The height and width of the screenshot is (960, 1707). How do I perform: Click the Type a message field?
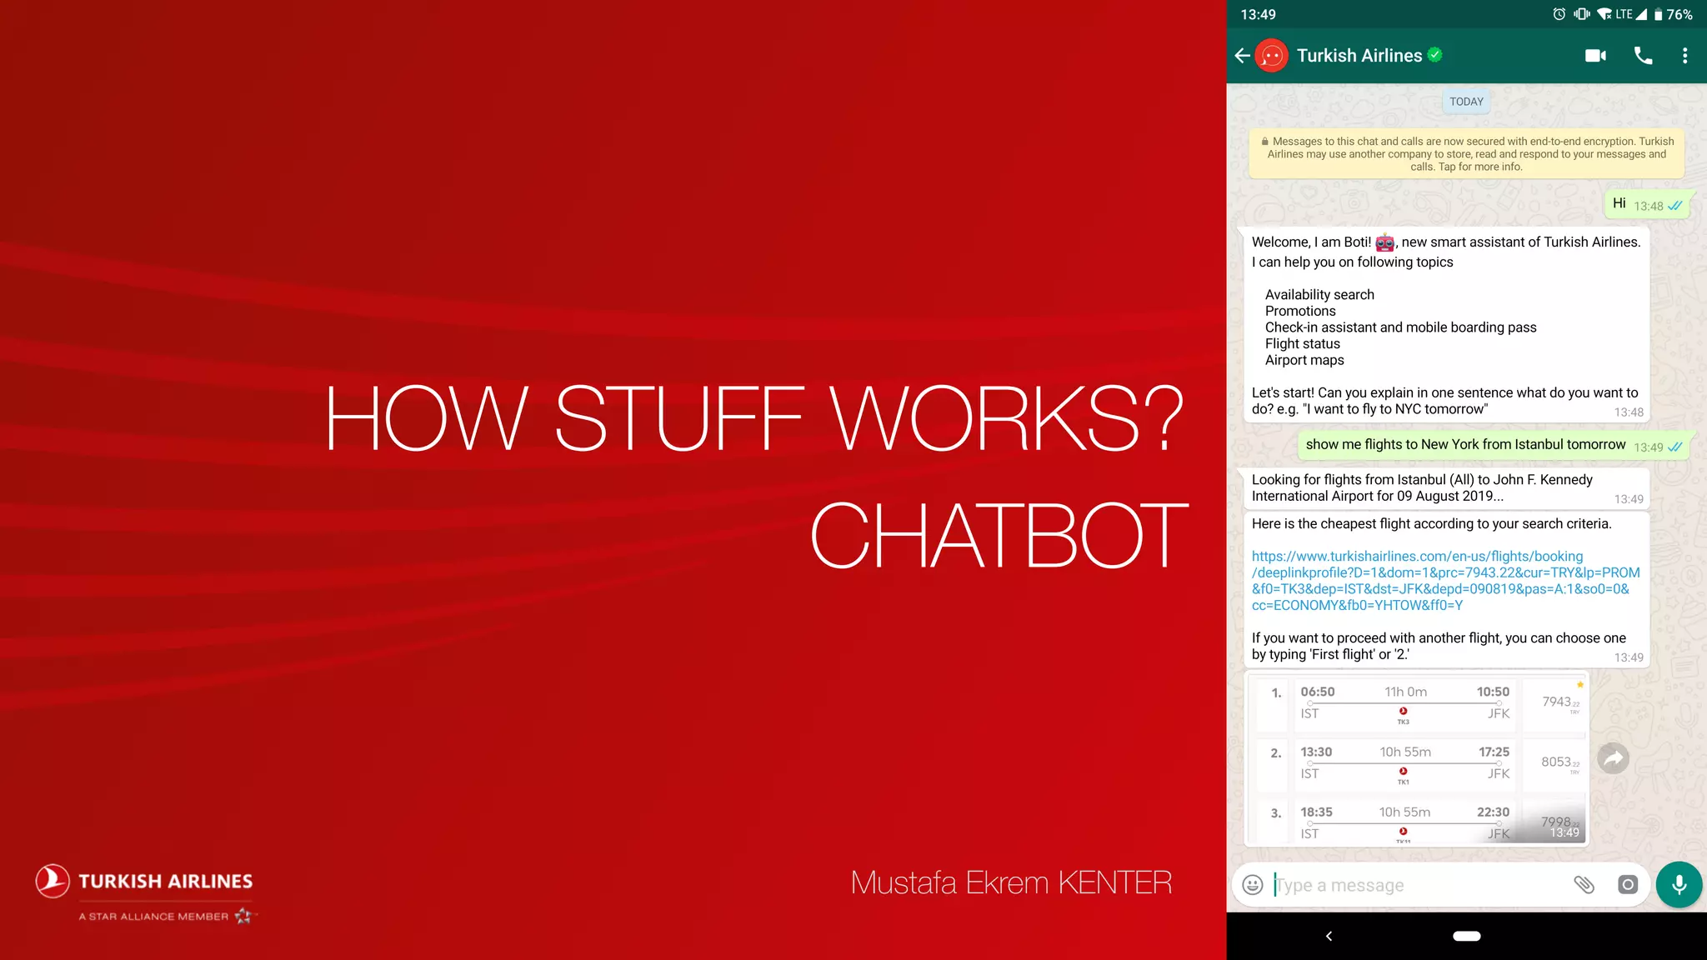click(1417, 885)
